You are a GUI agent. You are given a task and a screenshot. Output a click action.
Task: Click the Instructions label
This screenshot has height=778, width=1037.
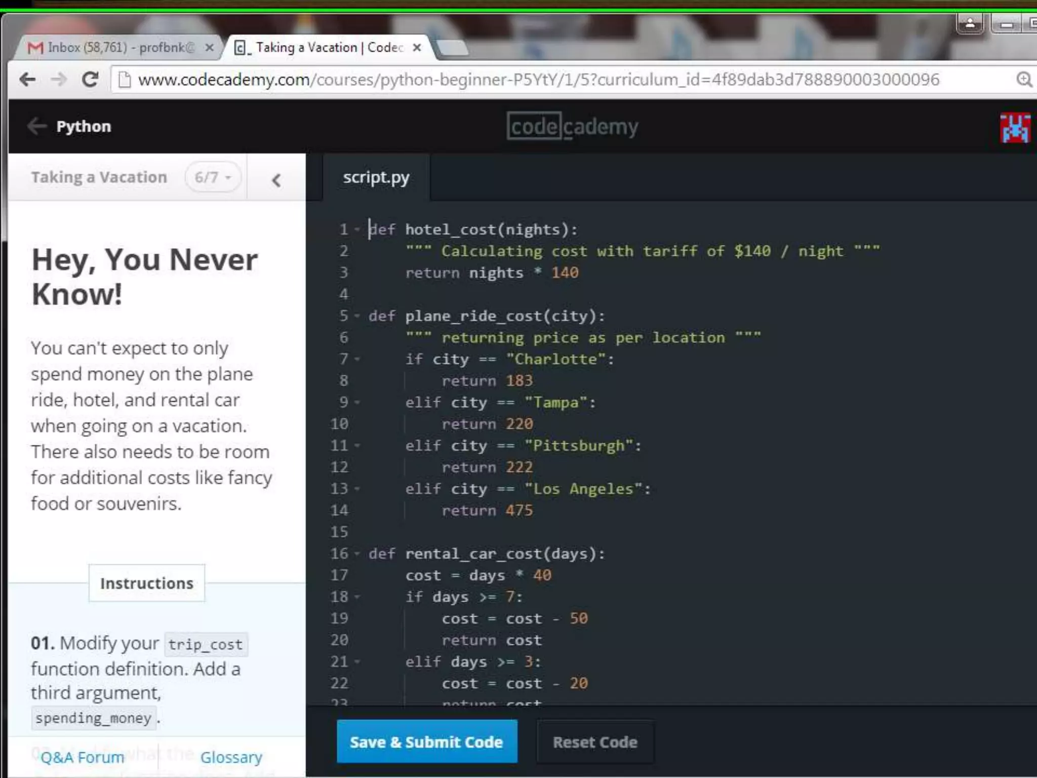[147, 583]
